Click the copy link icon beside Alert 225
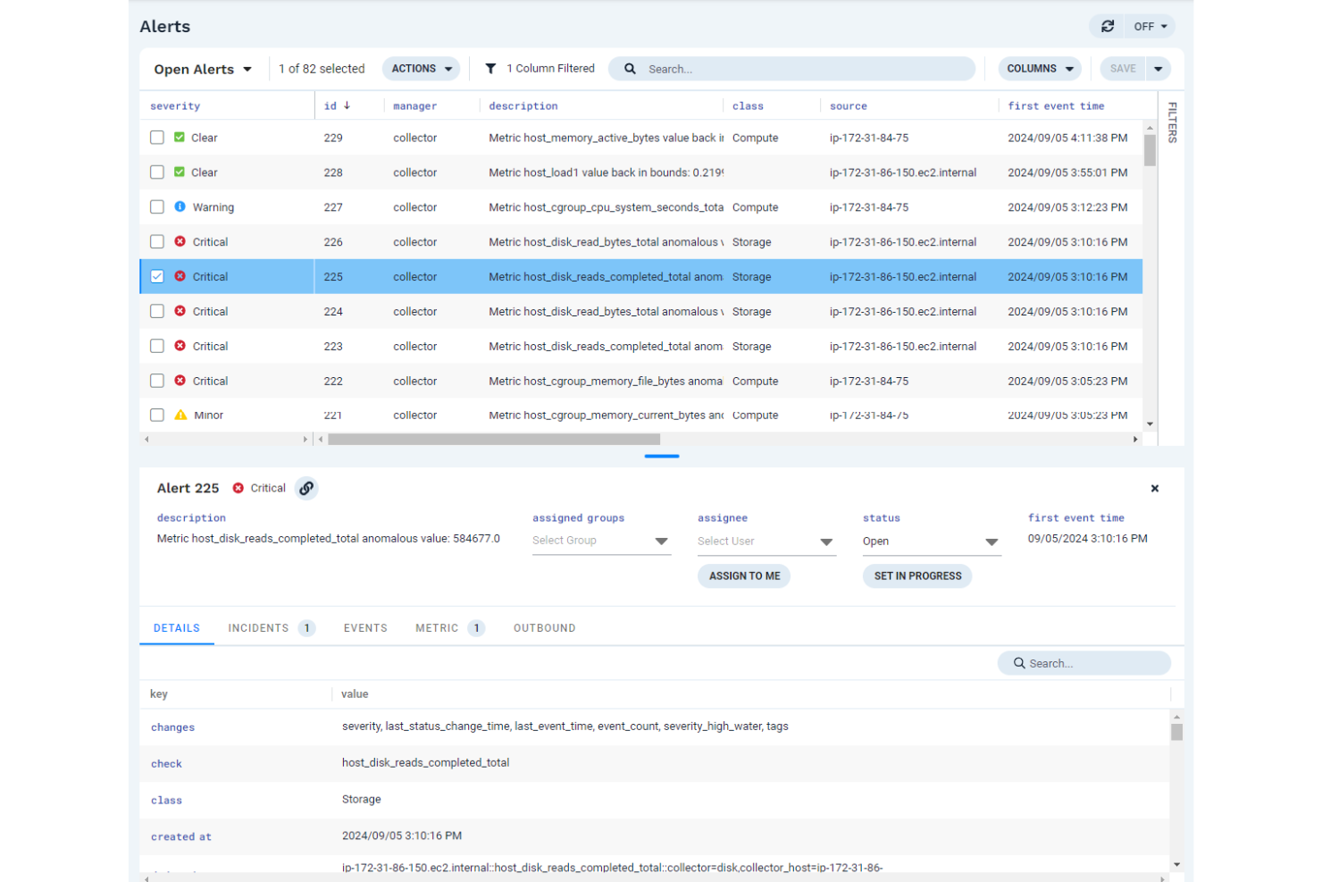The height and width of the screenshot is (882, 1322). [306, 488]
